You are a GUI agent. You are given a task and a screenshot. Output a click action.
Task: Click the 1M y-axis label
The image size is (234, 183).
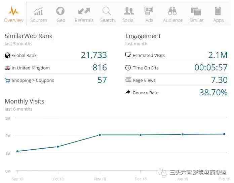click(8, 154)
